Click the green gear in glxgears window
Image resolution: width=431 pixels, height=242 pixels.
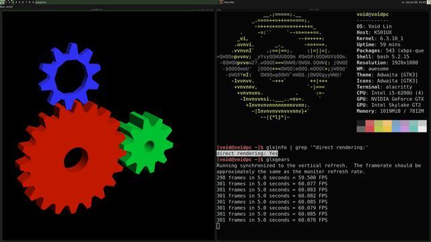[x=147, y=143]
